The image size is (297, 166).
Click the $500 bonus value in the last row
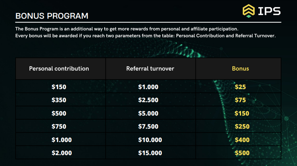click(242, 153)
